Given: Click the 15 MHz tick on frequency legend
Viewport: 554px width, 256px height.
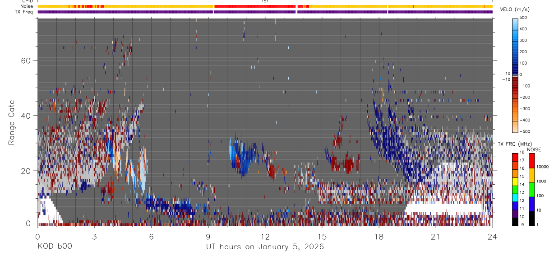Looking at the screenshot, I should 523,177.
